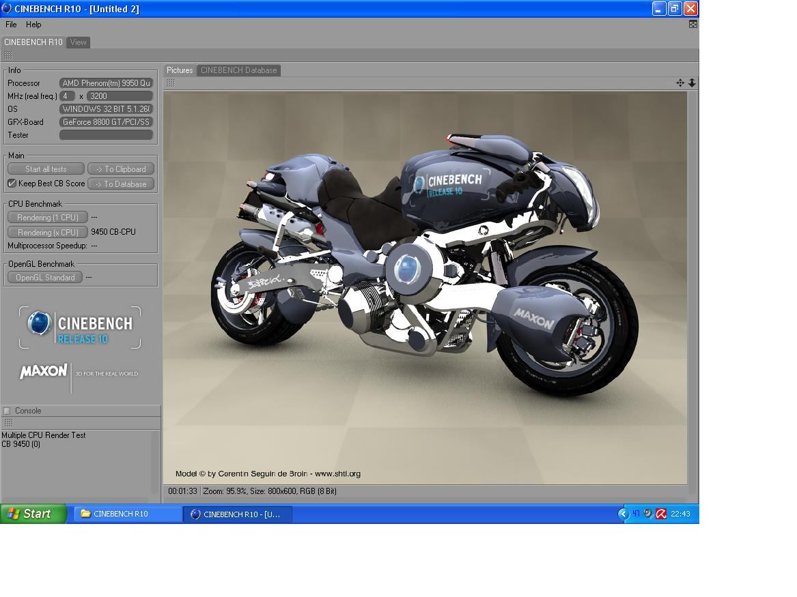Screen dimensions: 797x597
Task: Click the CINEBENCH Release 10 logo in left panel
Action: click(80, 327)
